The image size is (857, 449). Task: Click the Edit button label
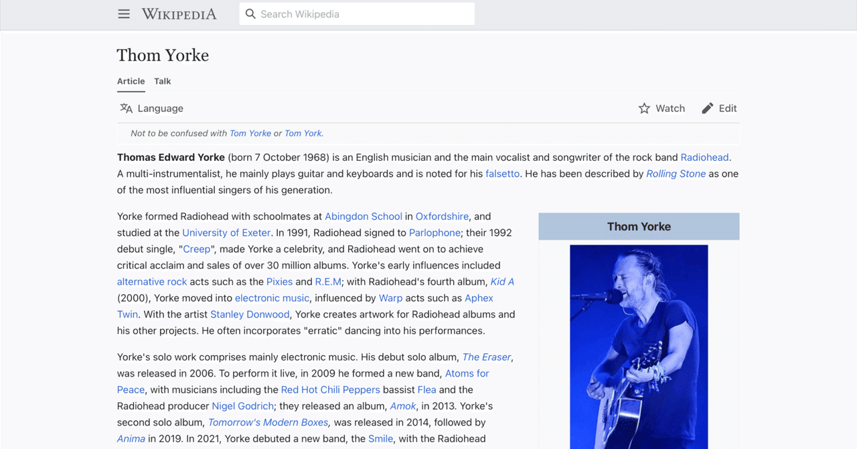click(x=728, y=108)
